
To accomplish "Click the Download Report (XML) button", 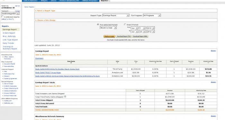I will pyautogui.click(x=140, y=36).
